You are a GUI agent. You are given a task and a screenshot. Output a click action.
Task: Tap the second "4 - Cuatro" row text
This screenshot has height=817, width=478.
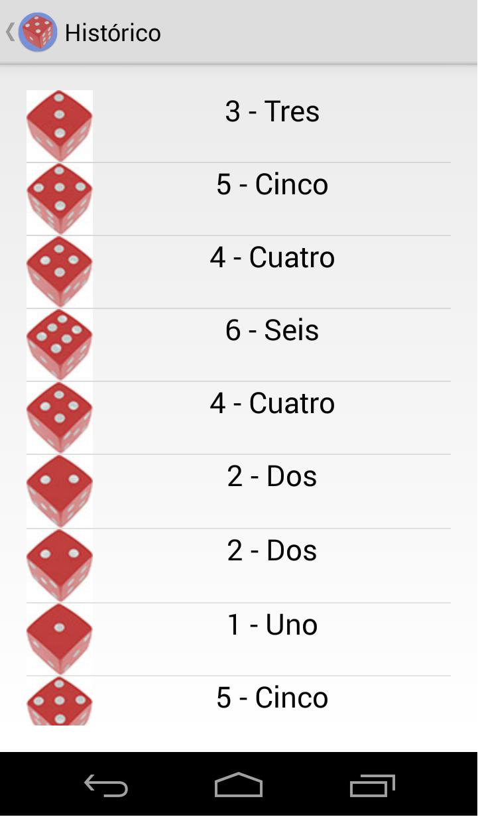(272, 403)
